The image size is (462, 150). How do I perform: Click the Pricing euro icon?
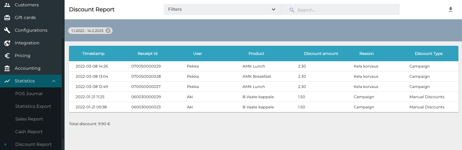click(x=7, y=56)
